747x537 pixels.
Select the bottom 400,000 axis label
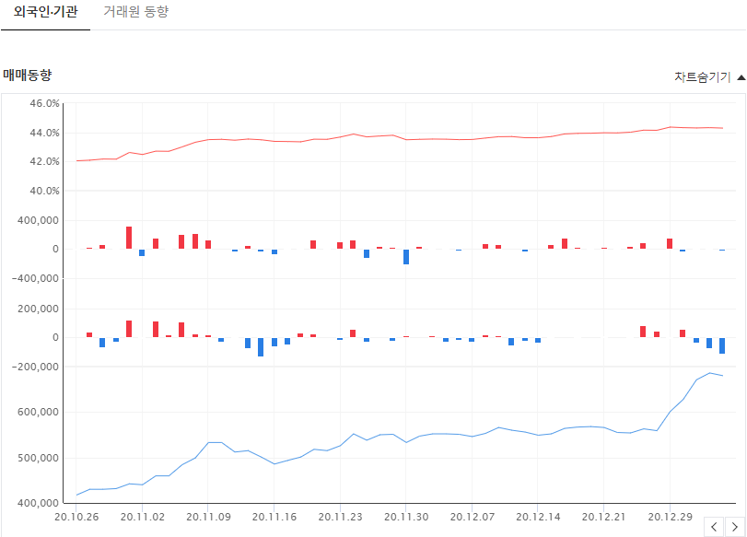coord(38,503)
